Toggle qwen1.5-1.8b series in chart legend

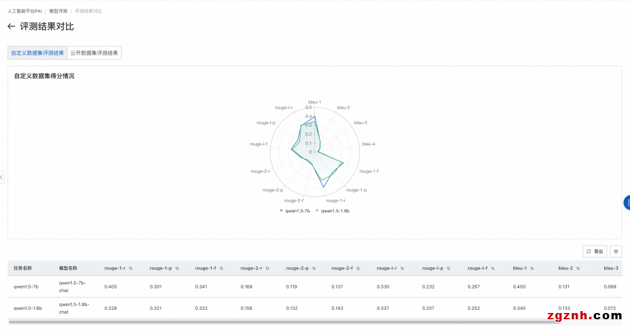(x=332, y=211)
